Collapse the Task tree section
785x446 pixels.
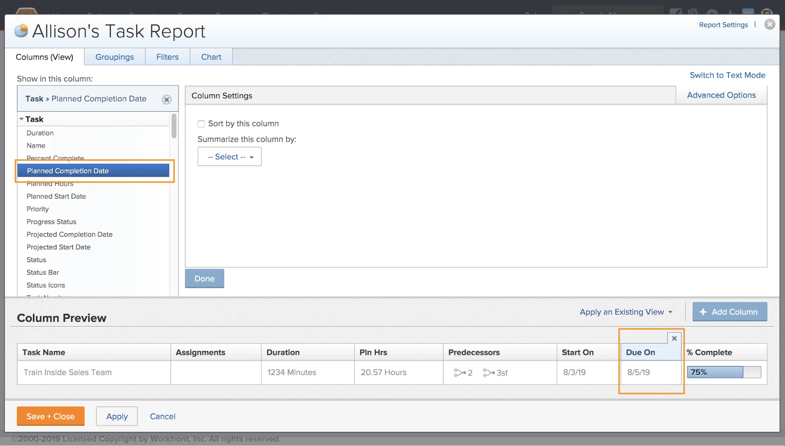coord(21,119)
